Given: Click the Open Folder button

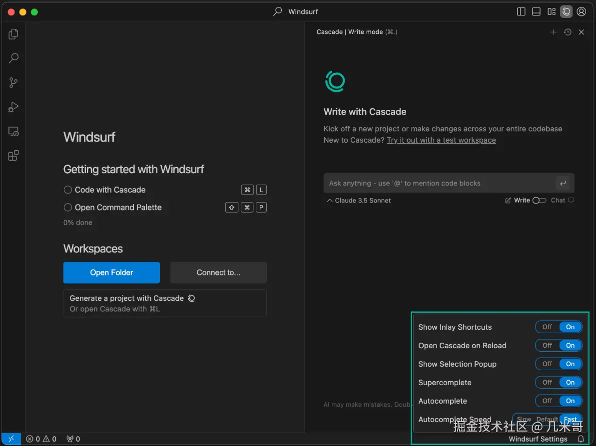Looking at the screenshot, I should click(x=111, y=272).
